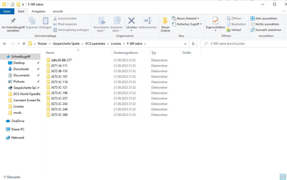Open Downloads in navigation pane
Screen dimensions: 287x180
tap(21, 69)
